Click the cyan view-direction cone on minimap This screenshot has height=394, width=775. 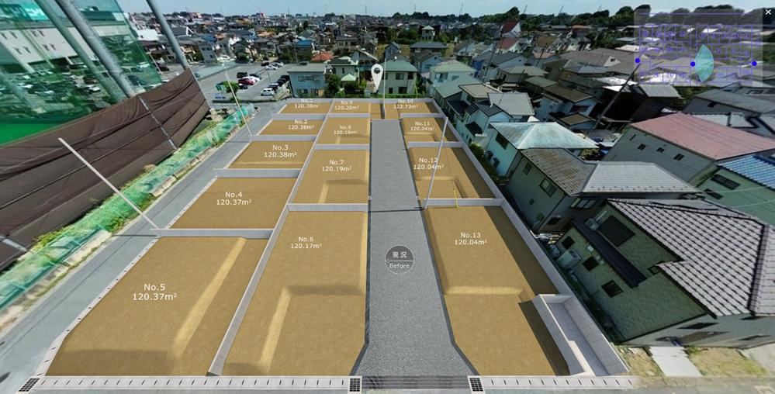(704, 64)
